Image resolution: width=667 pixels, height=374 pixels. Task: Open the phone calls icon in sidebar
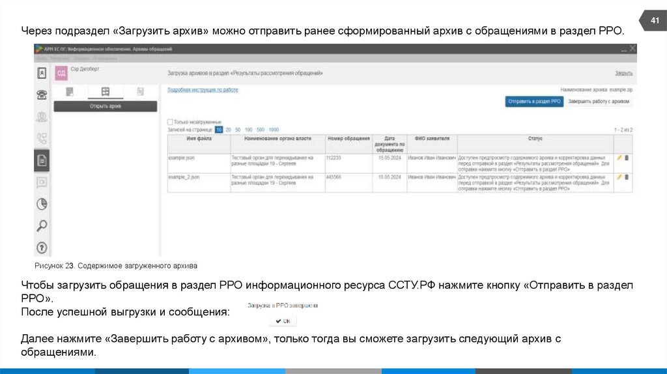[x=42, y=138]
